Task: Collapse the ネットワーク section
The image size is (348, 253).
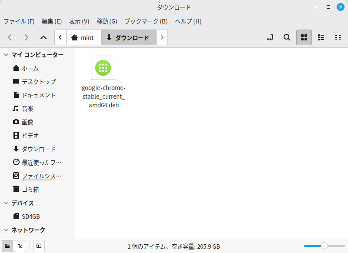Action: pyautogui.click(x=6, y=230)
